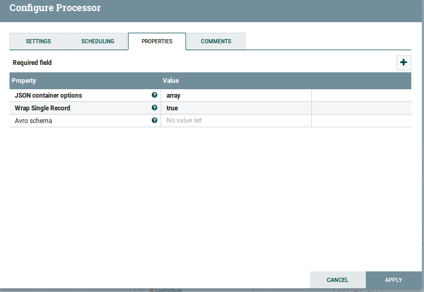424x292 pixels.
Task: Cancel the processor configuration
Action: point(337,280)
